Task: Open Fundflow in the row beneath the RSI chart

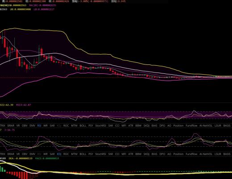Action: tap(191, 126)
